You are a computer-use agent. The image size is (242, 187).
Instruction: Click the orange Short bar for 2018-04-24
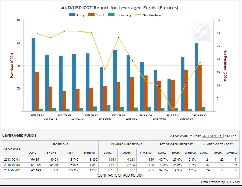186,90
